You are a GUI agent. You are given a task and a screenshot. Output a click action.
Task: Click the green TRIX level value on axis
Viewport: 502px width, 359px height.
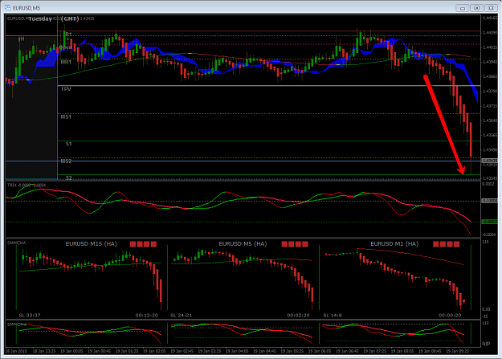point(490,222)
